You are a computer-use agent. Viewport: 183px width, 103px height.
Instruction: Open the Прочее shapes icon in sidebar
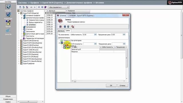[8, 23]
